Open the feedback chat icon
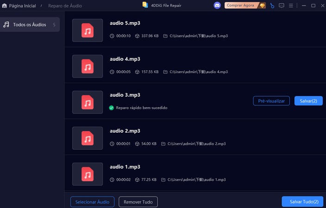Screen dimensions: 326x208 pyautogui.click(x=281, y=6)
